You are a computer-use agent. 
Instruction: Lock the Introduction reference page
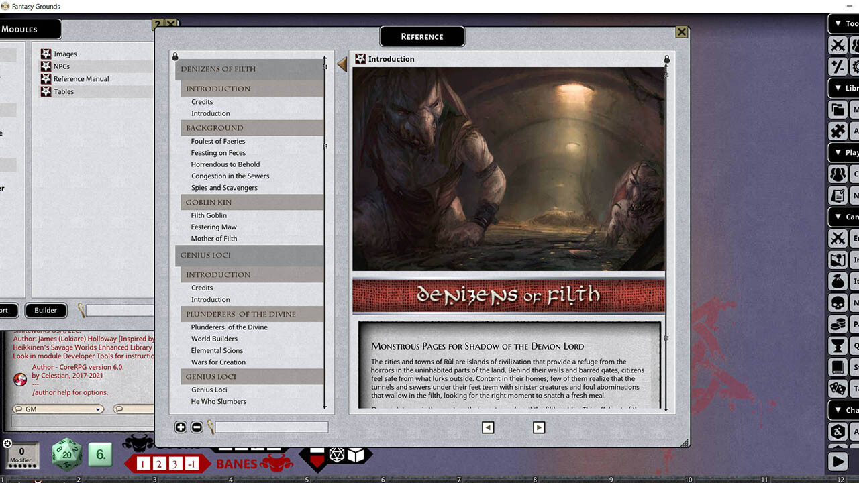coord(666,59)
